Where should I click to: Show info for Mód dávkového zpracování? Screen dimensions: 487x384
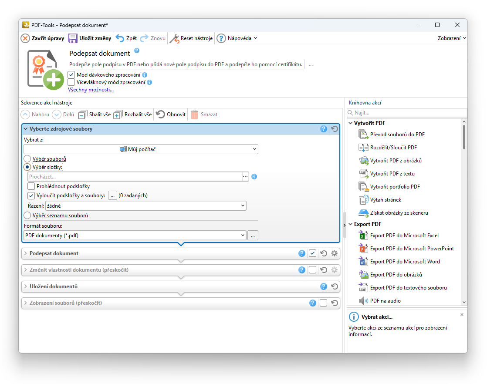145,75
